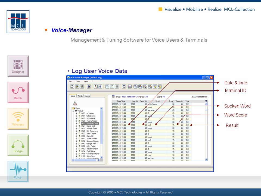
Task: Click the Save floppy disk toolbar icon
Action: pyautogui.click(x=82, y=86)
